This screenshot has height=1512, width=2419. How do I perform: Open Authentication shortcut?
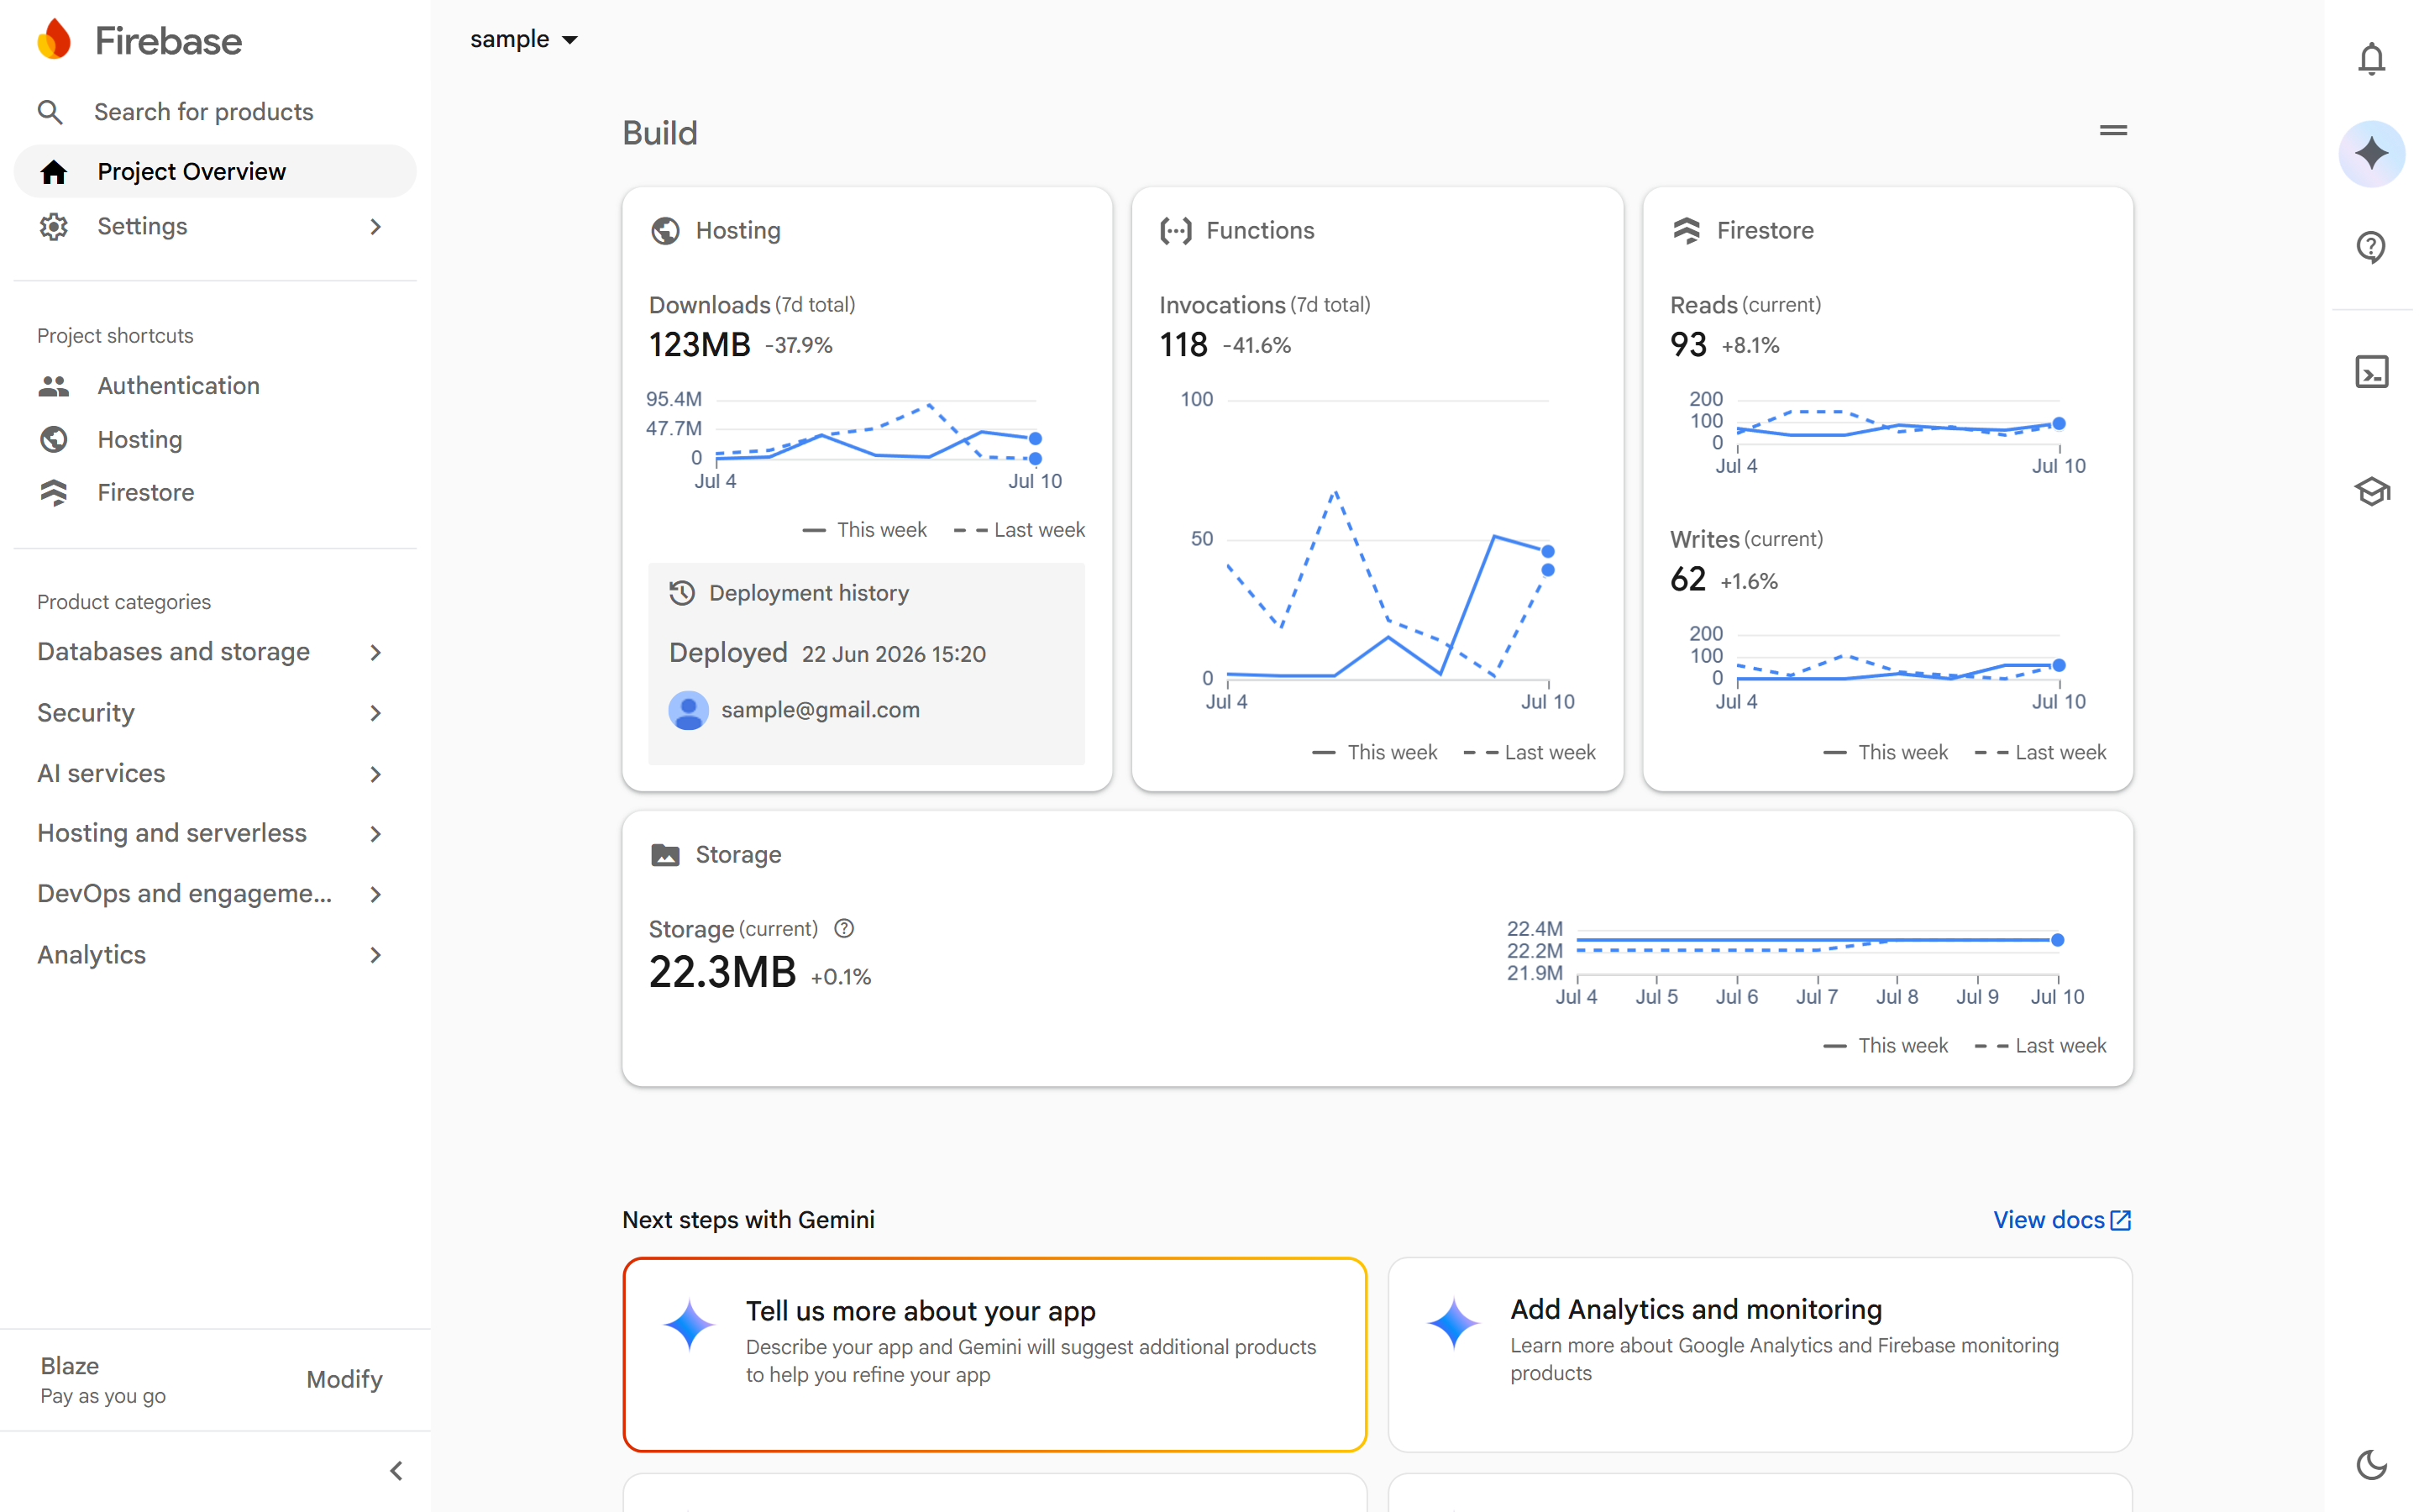click(x=215, y=386)
